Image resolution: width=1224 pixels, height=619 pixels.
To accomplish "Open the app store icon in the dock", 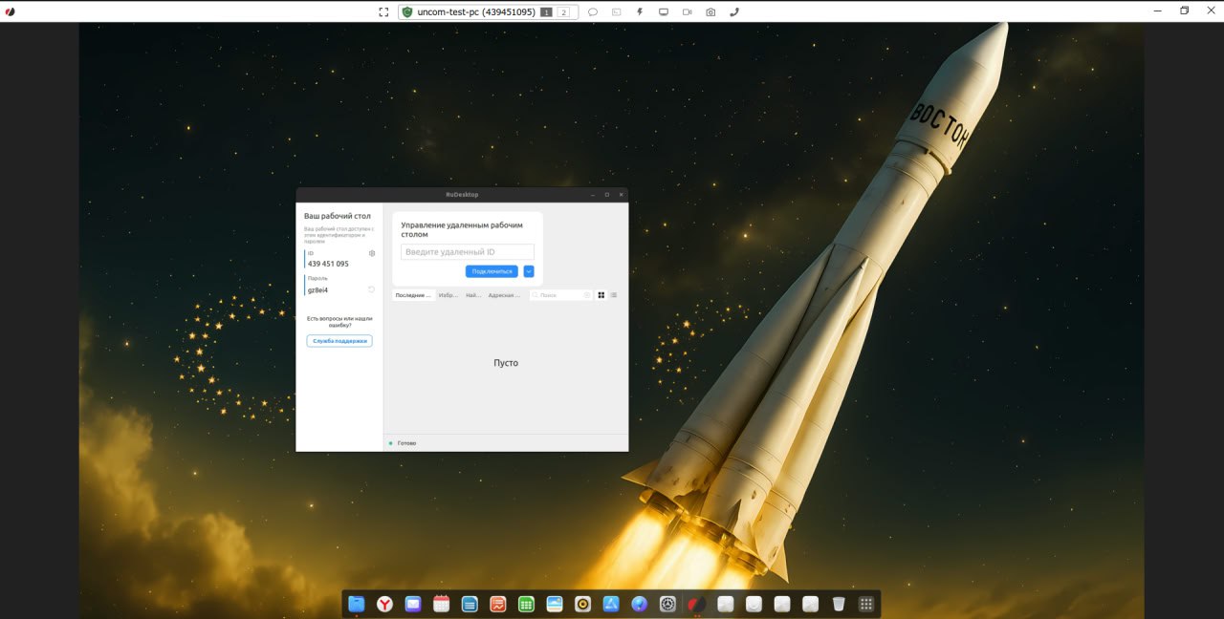I will tap(611, 604).
